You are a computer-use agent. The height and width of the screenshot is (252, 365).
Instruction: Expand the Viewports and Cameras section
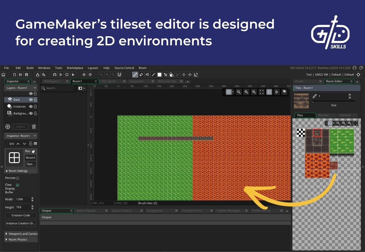pos(7,233)
